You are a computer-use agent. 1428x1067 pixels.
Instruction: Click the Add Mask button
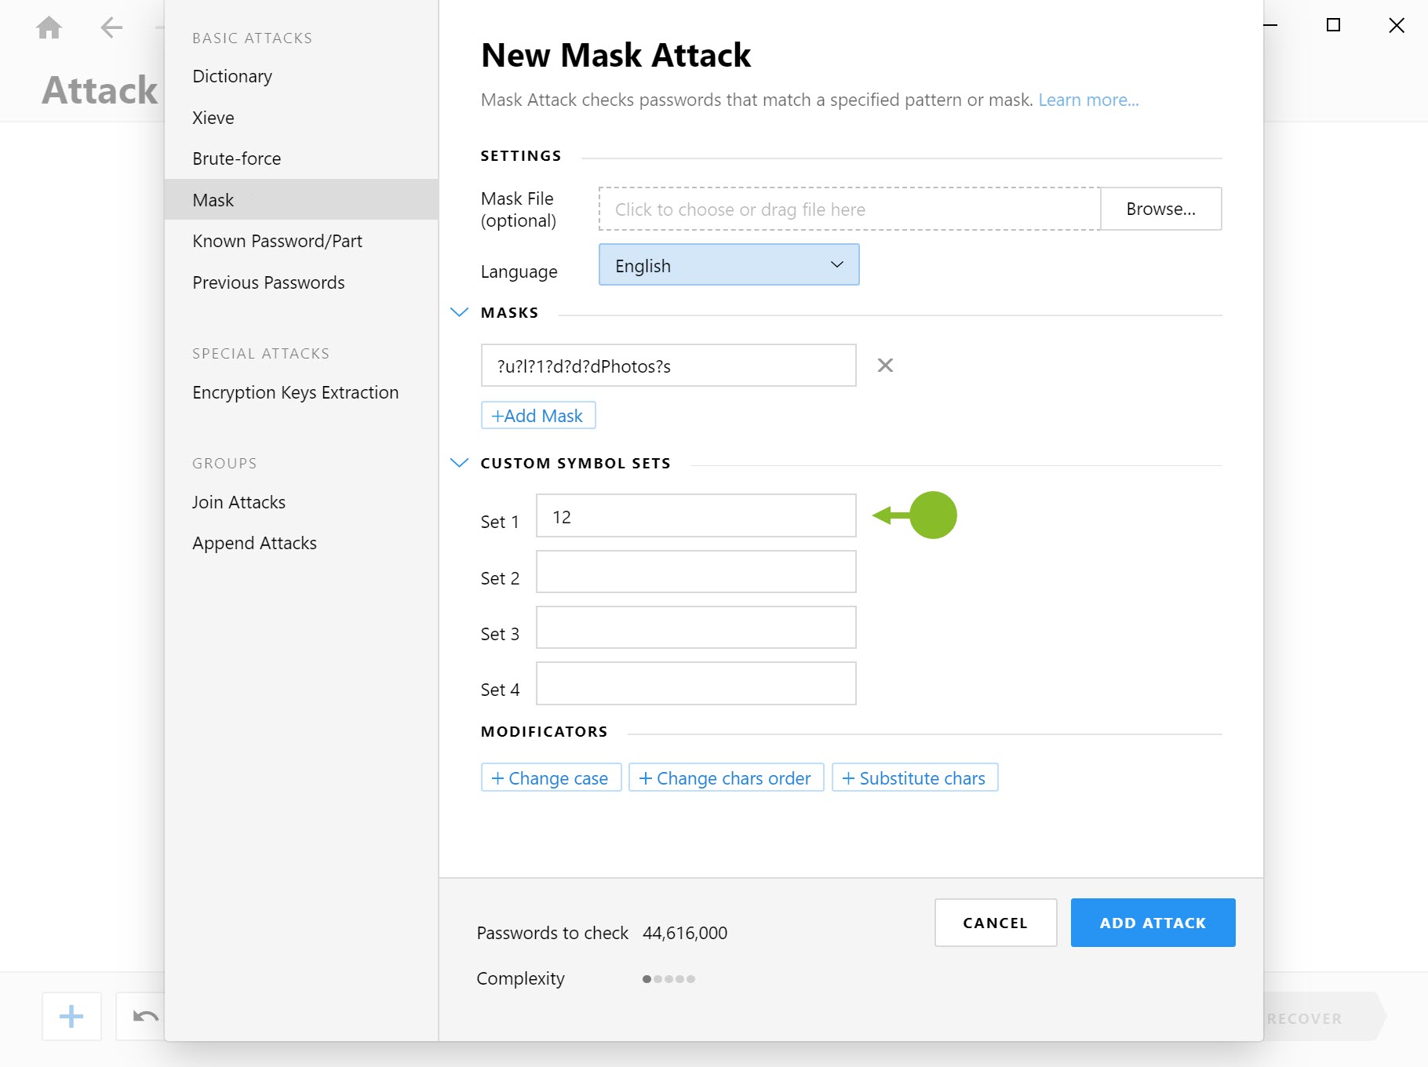[537, 415]
